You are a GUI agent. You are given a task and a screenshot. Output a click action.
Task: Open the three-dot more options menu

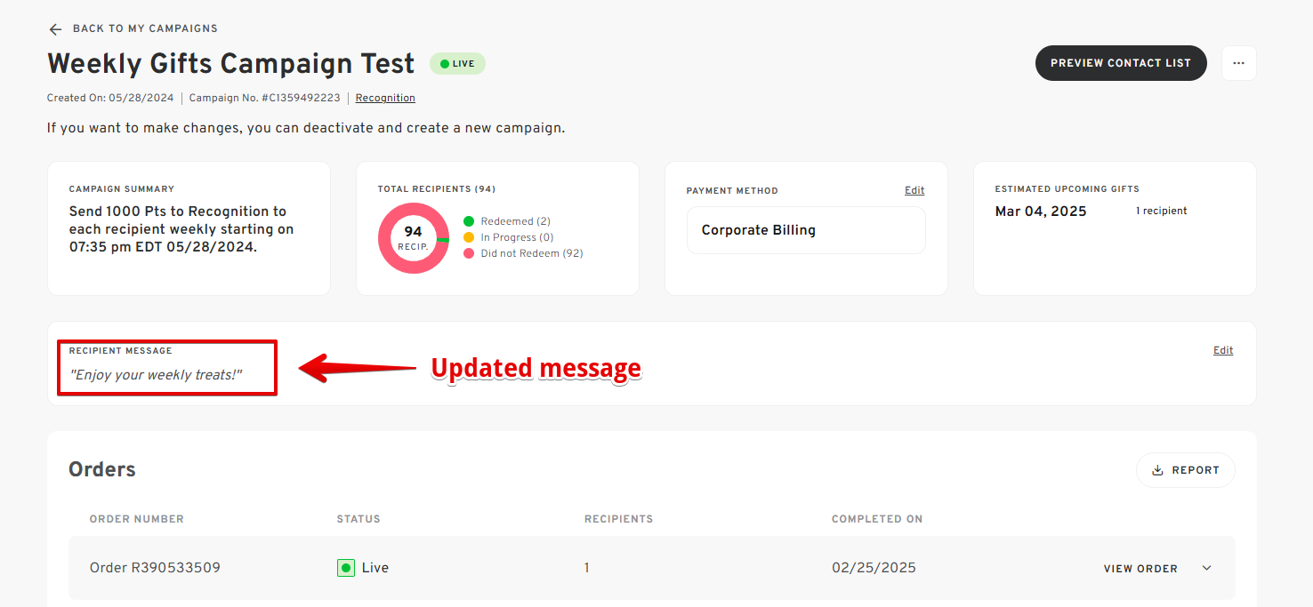coord(1238,63)
